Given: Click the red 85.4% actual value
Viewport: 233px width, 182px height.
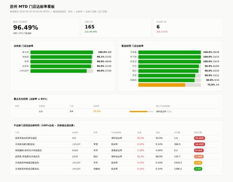Looking at the screenshot, I should tap(141, 156).
